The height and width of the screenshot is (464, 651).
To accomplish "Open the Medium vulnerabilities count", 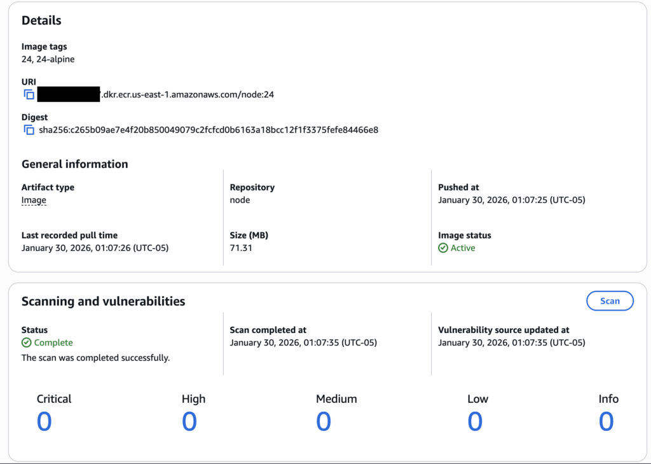I will point(324,421).
